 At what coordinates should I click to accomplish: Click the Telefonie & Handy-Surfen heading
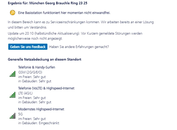click(37, 67)
